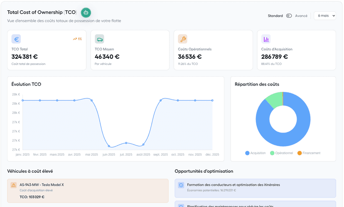This screenshot has height=207, width=344.
Task: Select the Standard mode label
Action: (275, 16)
